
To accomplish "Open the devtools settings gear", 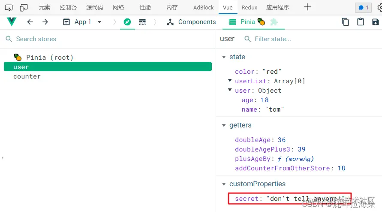I will click(379, 8).
